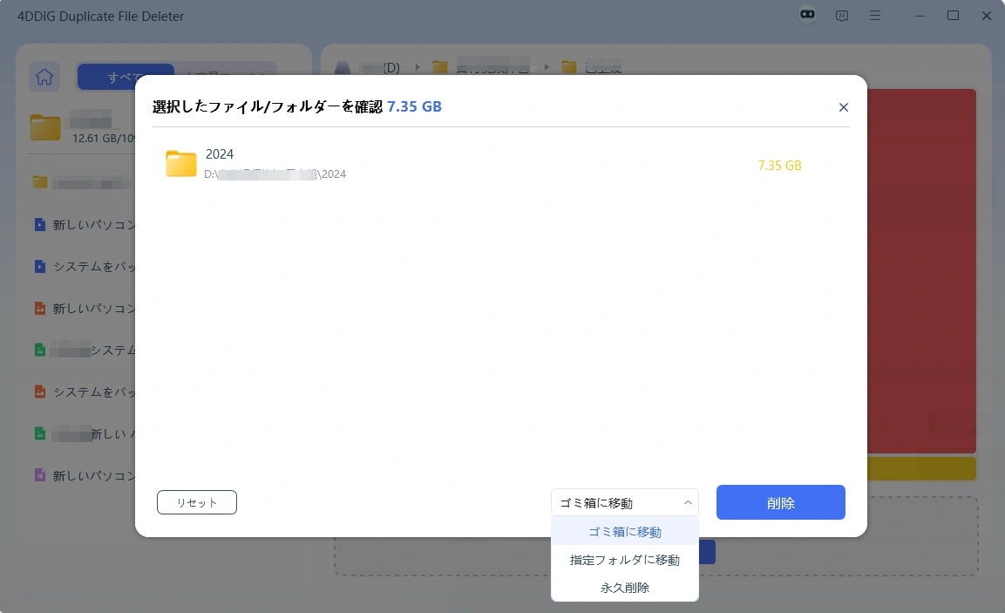Open the ゴミ箱に移動 dropdown combo box
Viewport: 1005px width, 613px height.
tap(624, 503)
